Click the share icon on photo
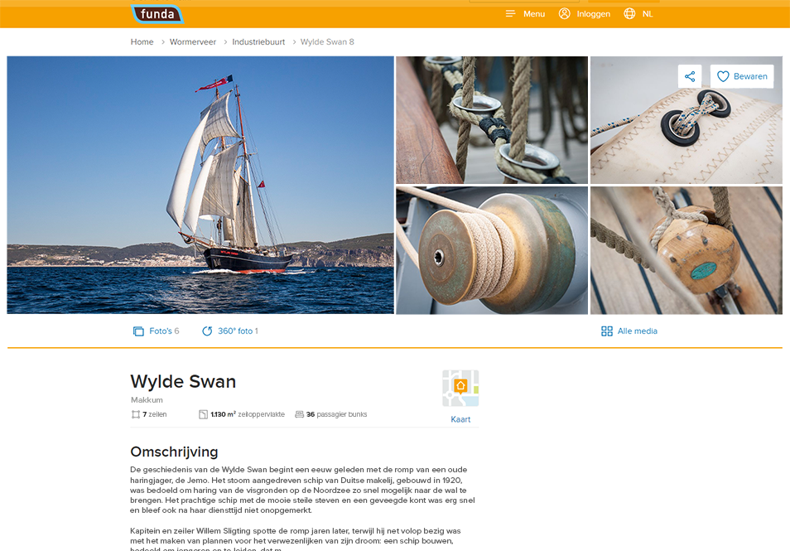Screen dimensions: 790x551 click(x=690, y=76)
